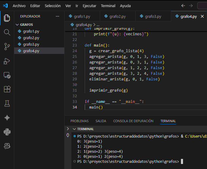Open the Search view icon
Screen dimensions: 207x169
click(x=7, y=32)
